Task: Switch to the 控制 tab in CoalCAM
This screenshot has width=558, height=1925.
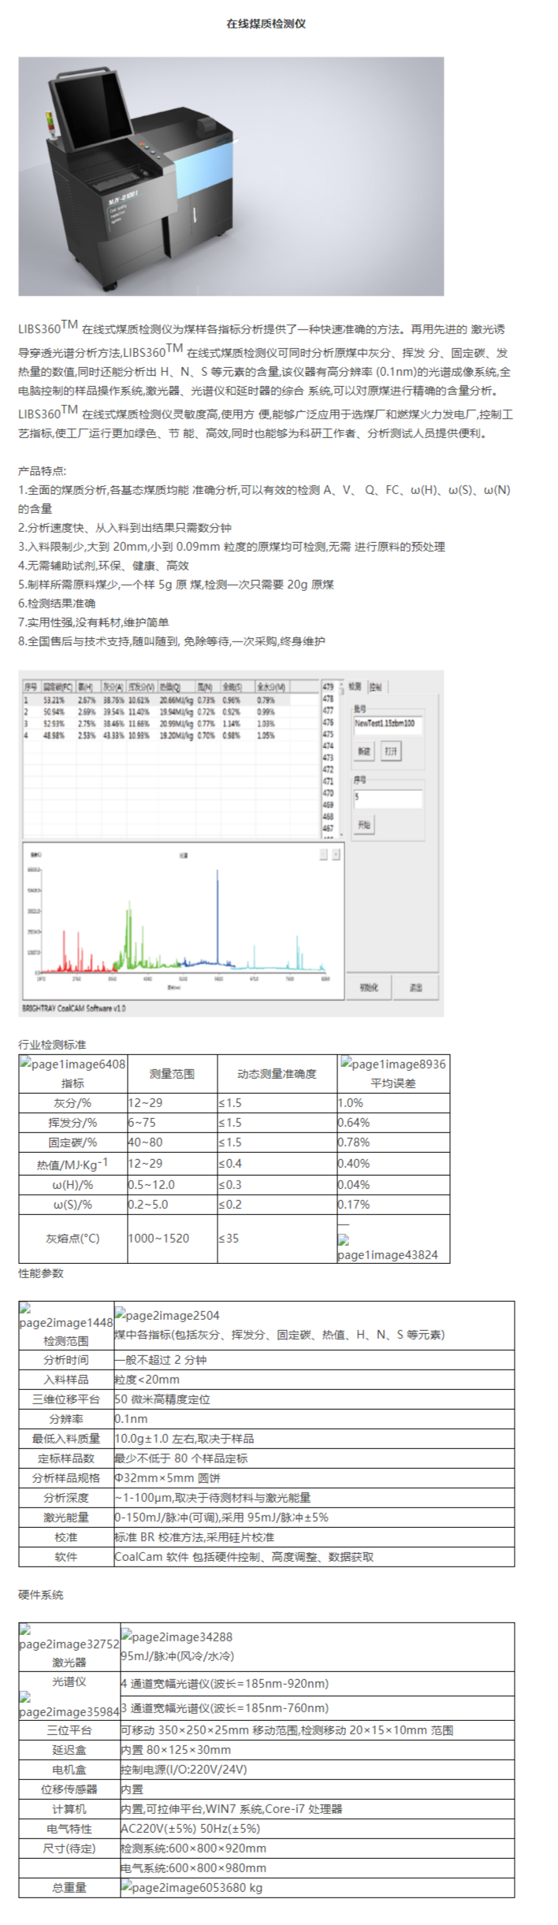Action: [x=376, y=686]
